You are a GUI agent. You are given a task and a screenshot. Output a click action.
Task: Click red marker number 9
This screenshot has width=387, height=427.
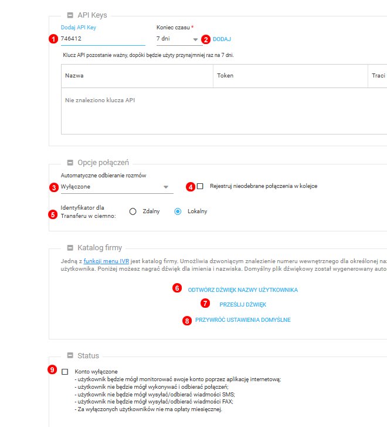(x=53, y=371)
